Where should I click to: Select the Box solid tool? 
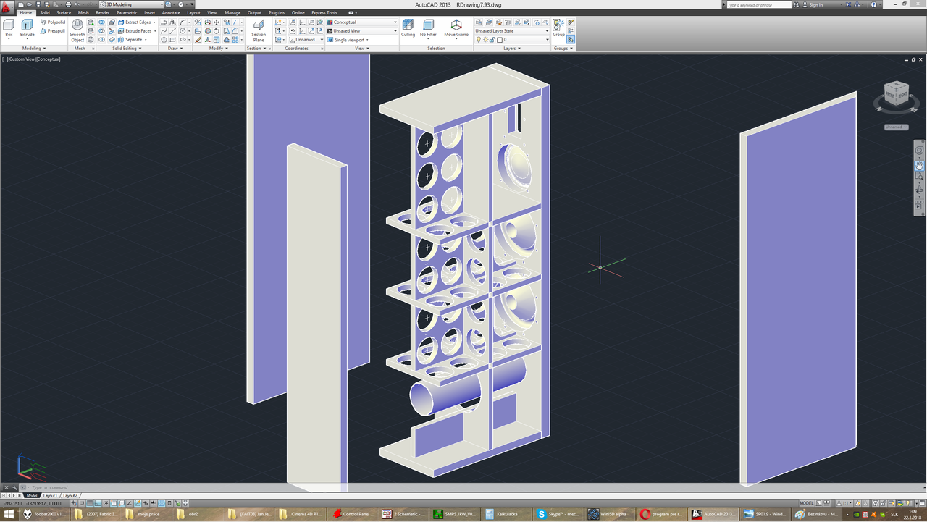pyautogui.click(x=9, y=28)
